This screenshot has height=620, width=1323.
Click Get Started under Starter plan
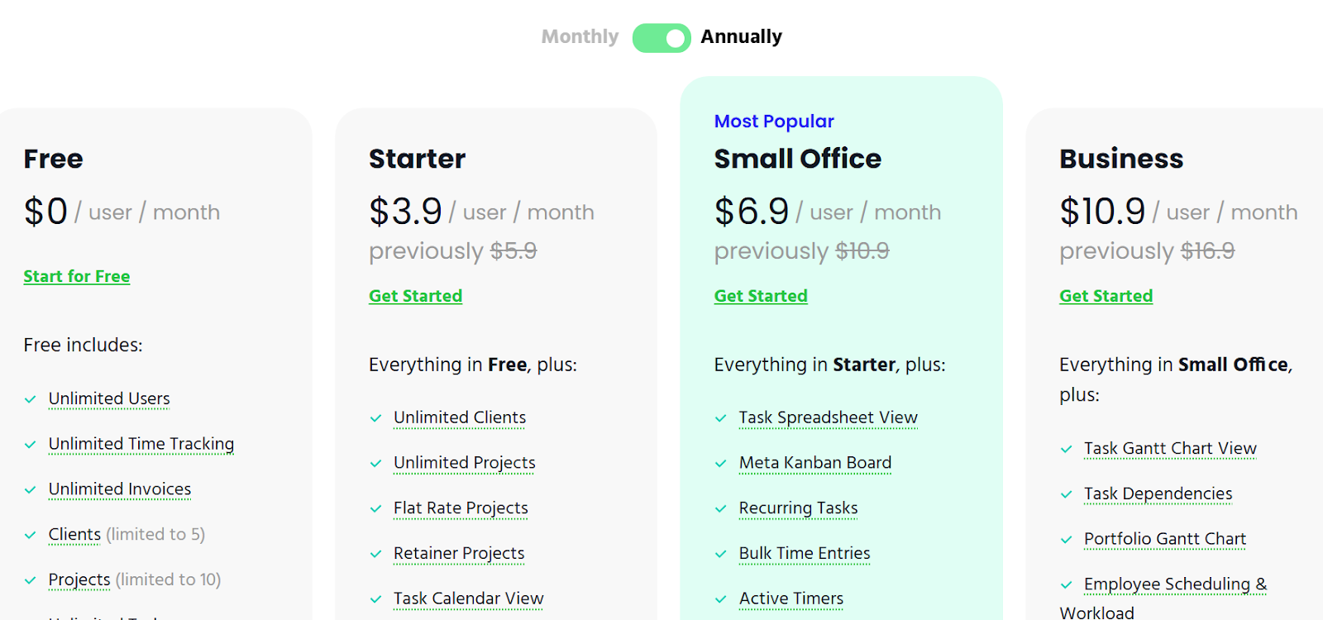415,296
